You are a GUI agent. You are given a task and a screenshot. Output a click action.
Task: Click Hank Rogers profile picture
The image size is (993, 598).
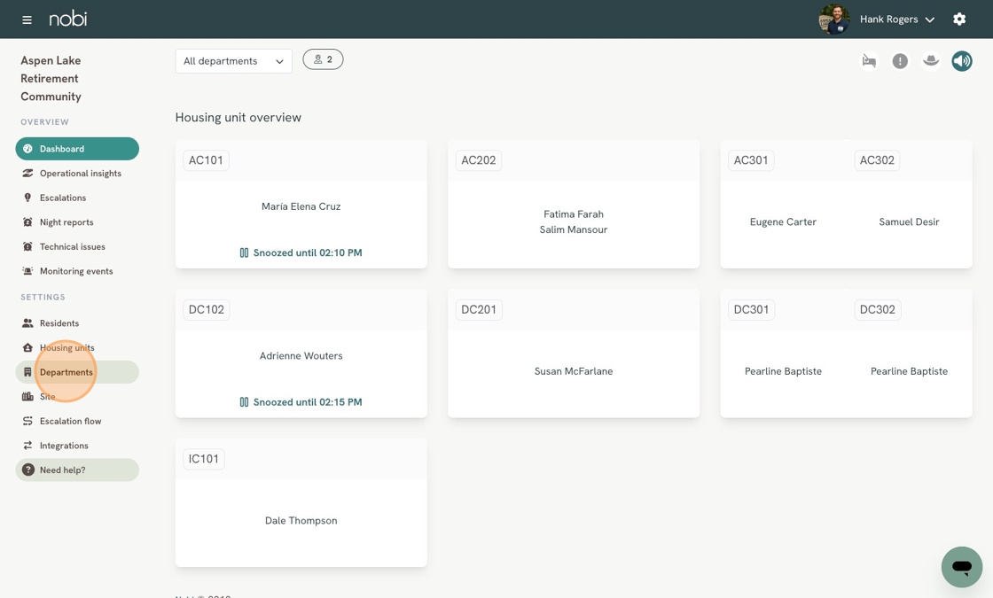click(x=833, y=19)
